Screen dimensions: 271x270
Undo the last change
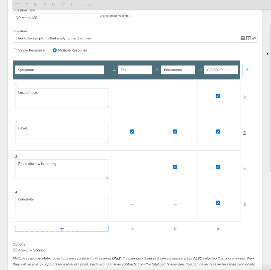(x=17, y=4)
